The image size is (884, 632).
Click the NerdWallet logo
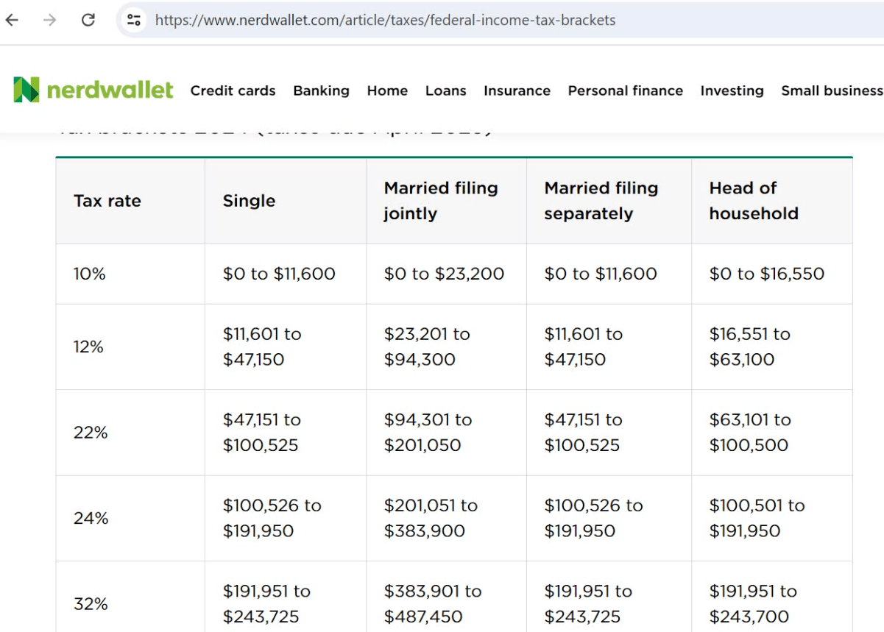(x=93, y=90)
